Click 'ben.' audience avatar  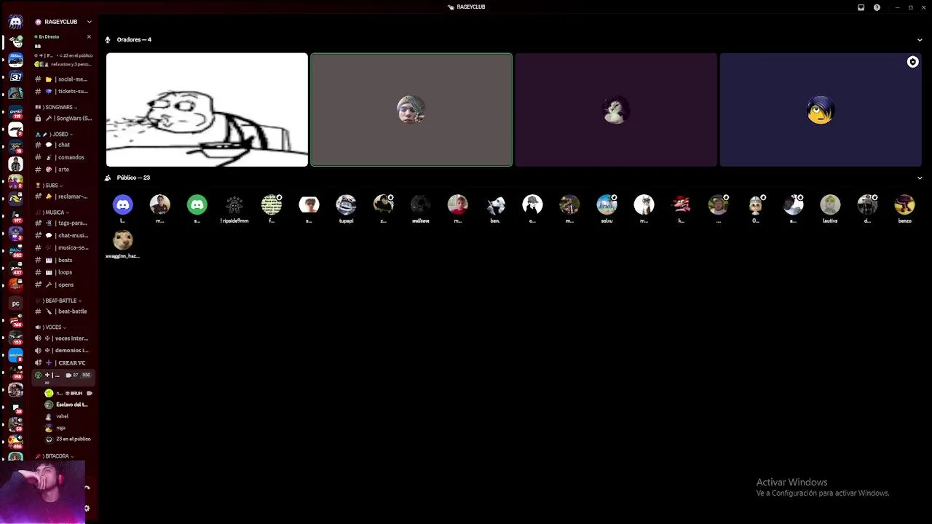495,205
